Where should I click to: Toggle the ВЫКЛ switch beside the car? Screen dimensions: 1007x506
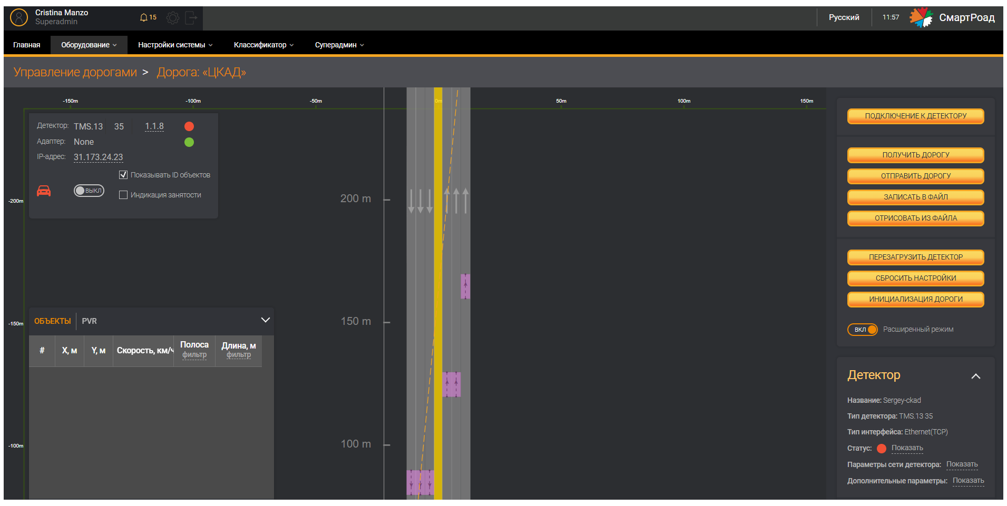(x=89, y=191)
